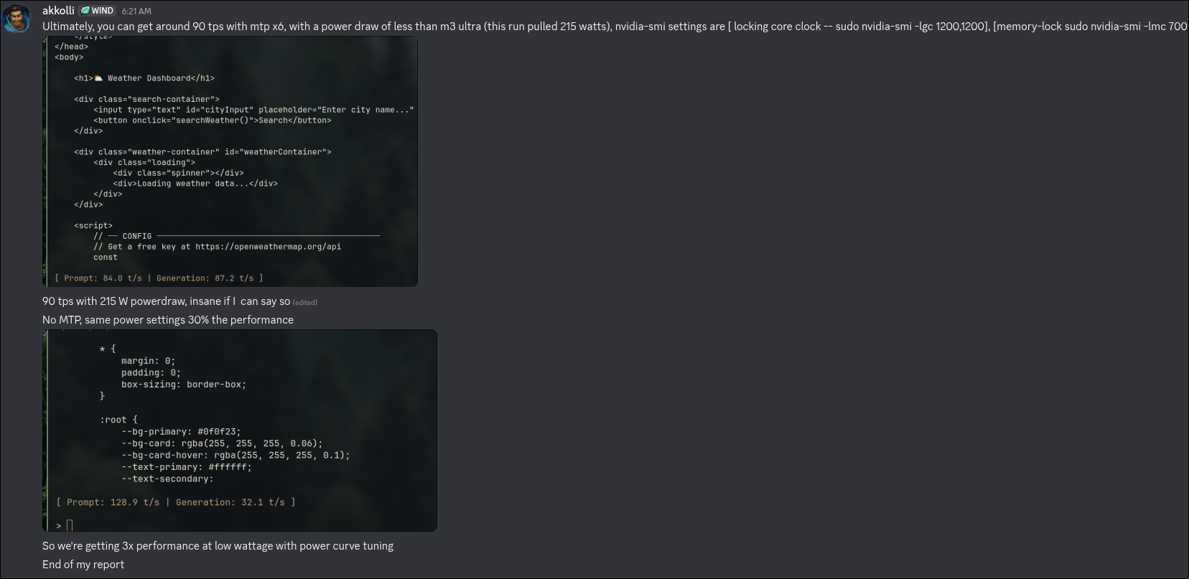This screenshot has width=1189, height=579.
Task: Click the '90 tps with 215 W powerdraw' message
Action: (x=166, y=301)
